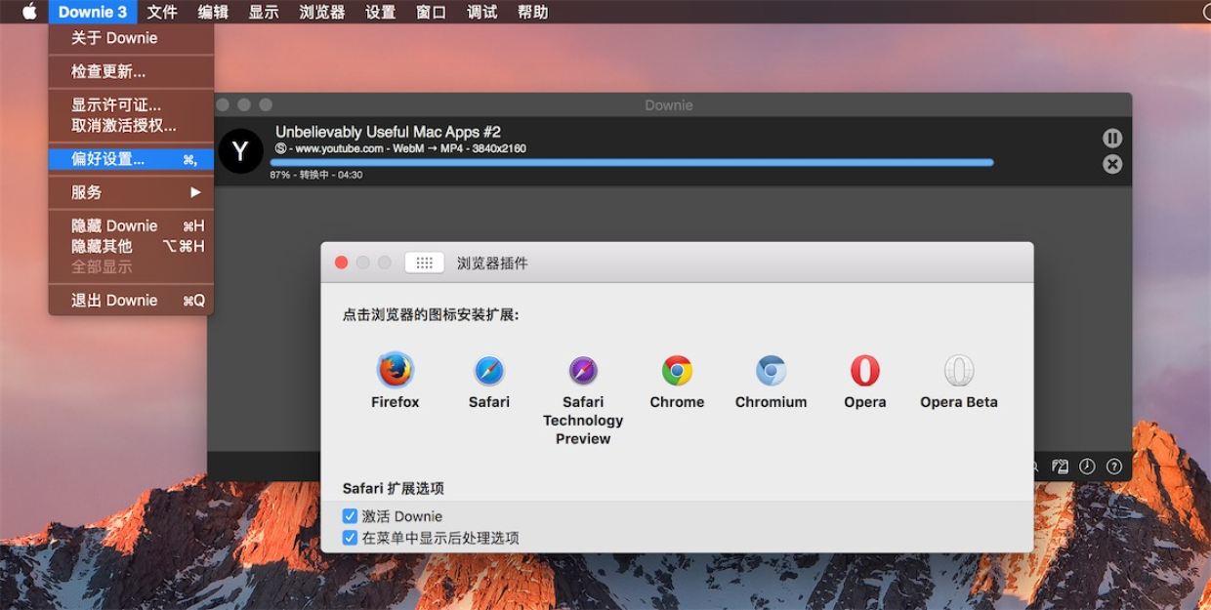Pick the Opera Beta icon
Image resolution: width=1211 pixels, height=610 pixels.
tap(959, 371)
